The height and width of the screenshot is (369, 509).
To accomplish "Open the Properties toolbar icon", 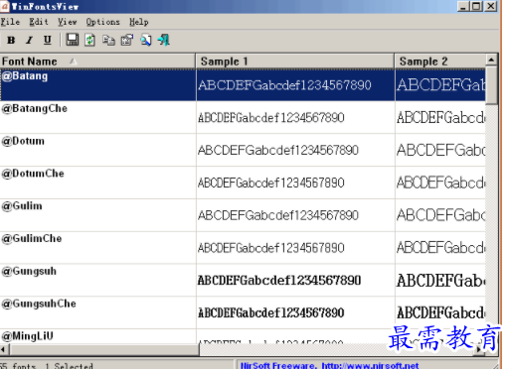I will tap(127, 40).
